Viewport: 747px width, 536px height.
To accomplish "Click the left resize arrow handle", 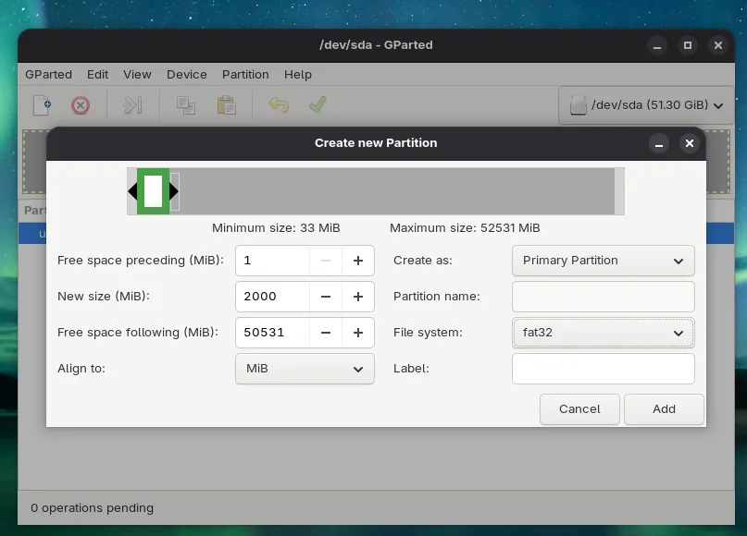I will click(132, 191).
